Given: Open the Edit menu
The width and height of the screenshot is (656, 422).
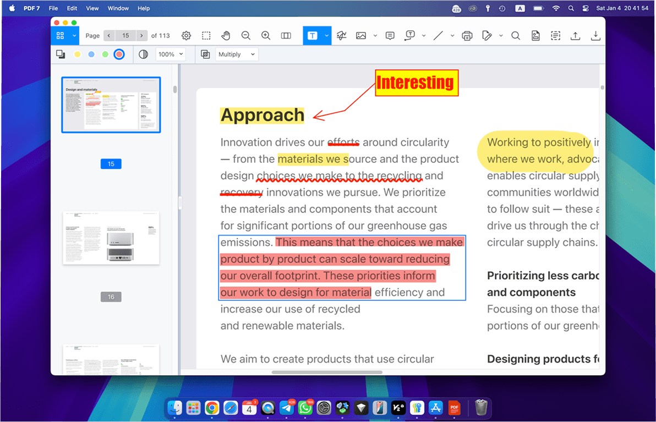Looking at the screenshot, I should (x=72, y=8).
